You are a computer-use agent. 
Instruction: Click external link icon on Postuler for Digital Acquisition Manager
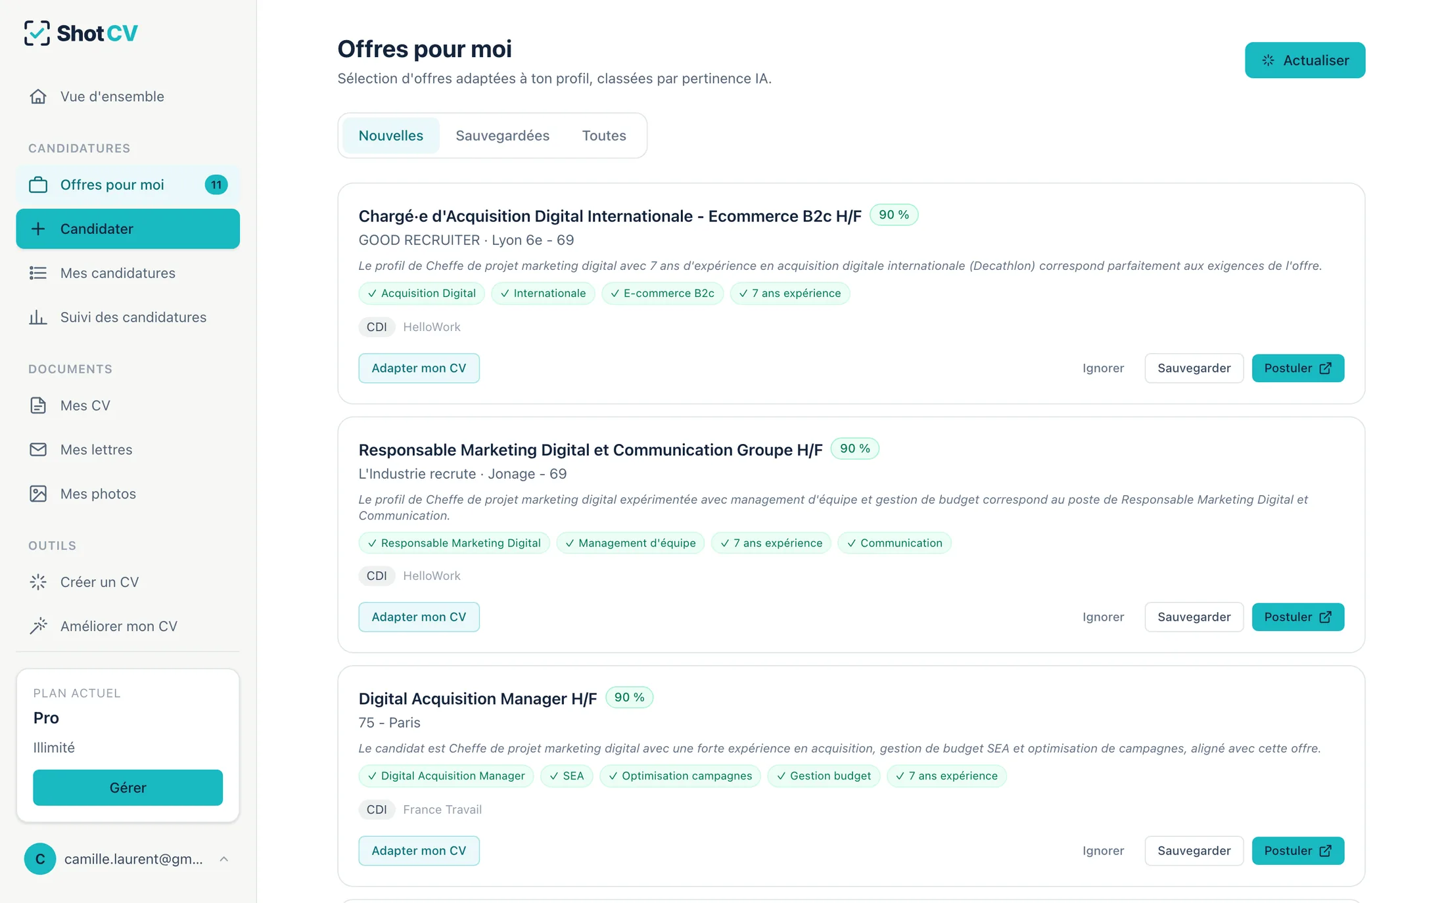(1326, 850)
